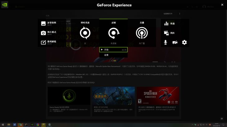Select the 录制 record icon
Screen dimensions: 227x127
(x=113, y=33)
